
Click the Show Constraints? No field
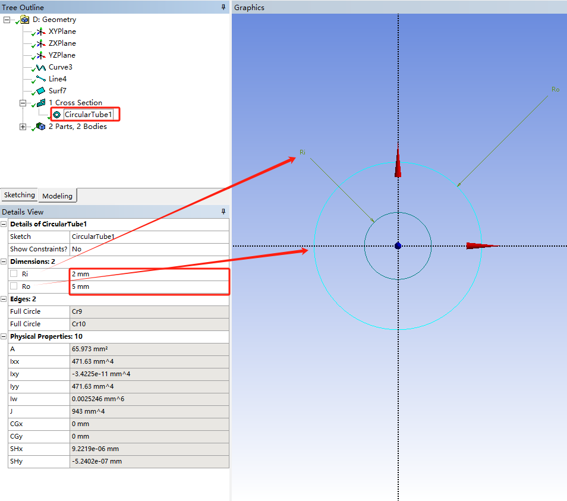pos(149,249)
